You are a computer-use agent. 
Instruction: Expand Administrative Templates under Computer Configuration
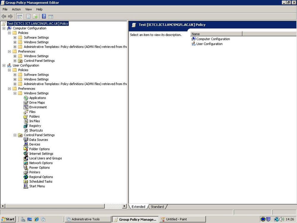click(x=15, y=47)
